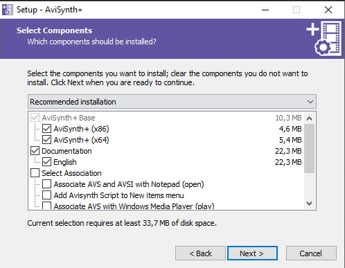This screenshot has height=268, width=345.
Task: Check Associate AVS with Windows Media Player
Action: point(46,206)
